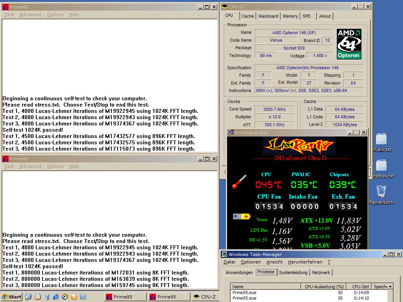The height and width of the screenshot is (302, 403).
Task: Click the orange round quick launch icon
Action: point(74,297)
